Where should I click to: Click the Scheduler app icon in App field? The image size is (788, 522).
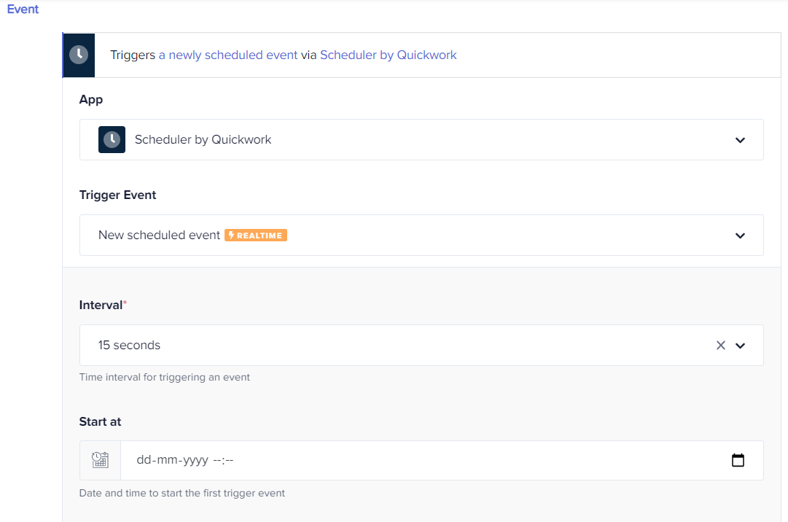pyautogui.click(x=112, y=140)
